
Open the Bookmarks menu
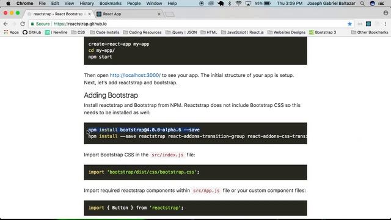click(x=110, y=3)
